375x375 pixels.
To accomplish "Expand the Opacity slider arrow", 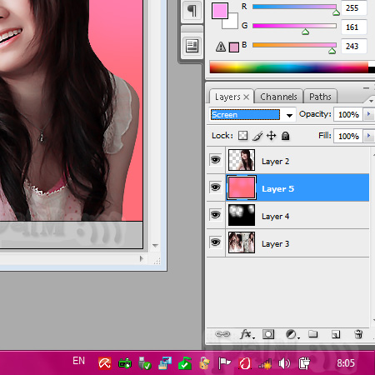I will (368, 114).
